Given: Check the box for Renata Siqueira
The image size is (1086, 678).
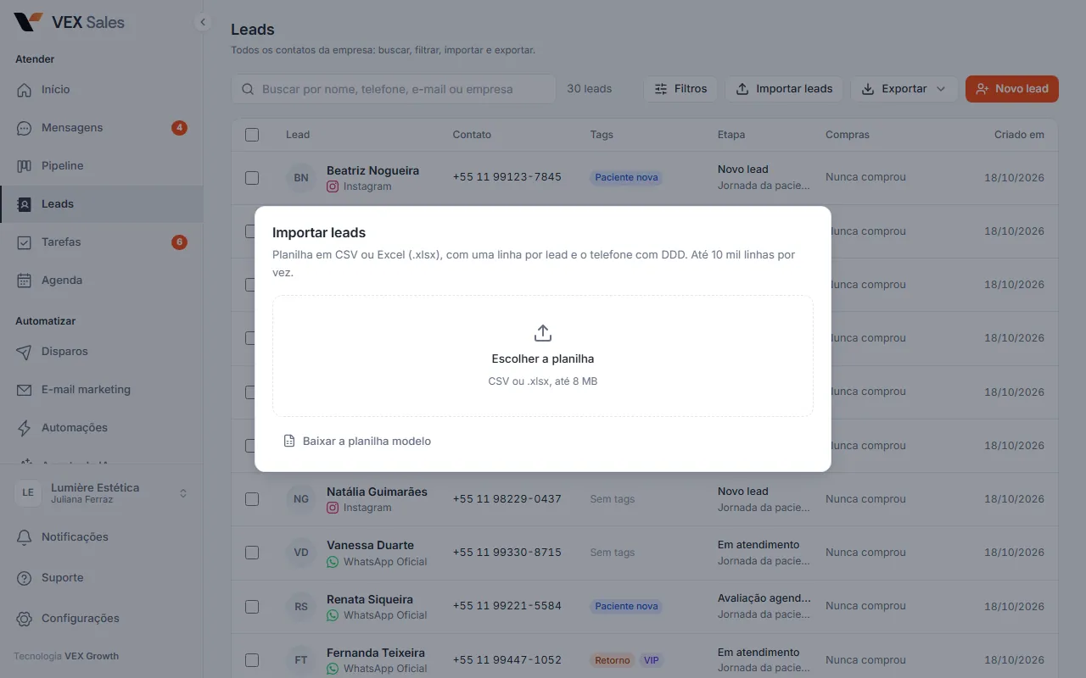Looking at the screenshot, I should pyautogui.click(x=252, y=607).
